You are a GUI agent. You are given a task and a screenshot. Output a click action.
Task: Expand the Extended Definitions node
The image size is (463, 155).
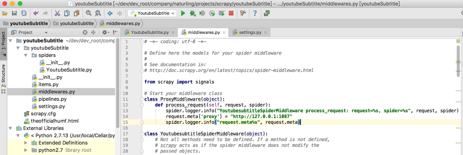(x=26, y=143)
